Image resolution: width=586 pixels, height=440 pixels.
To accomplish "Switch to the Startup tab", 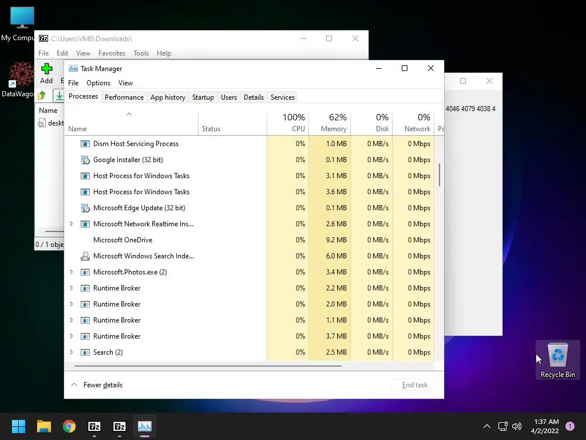I will (203, 97).
